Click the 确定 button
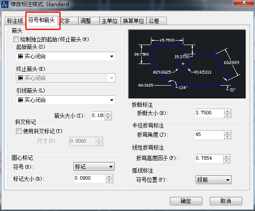Image resolution: width=255 pixels, height=211 pixels. [186, 201]
